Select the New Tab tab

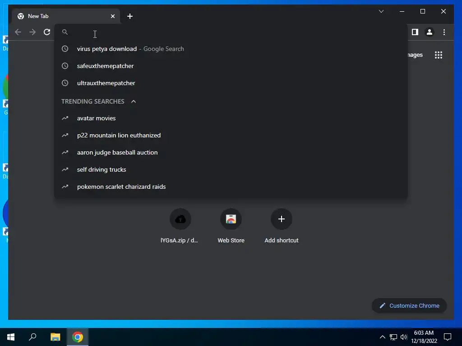tap(66, 16)
